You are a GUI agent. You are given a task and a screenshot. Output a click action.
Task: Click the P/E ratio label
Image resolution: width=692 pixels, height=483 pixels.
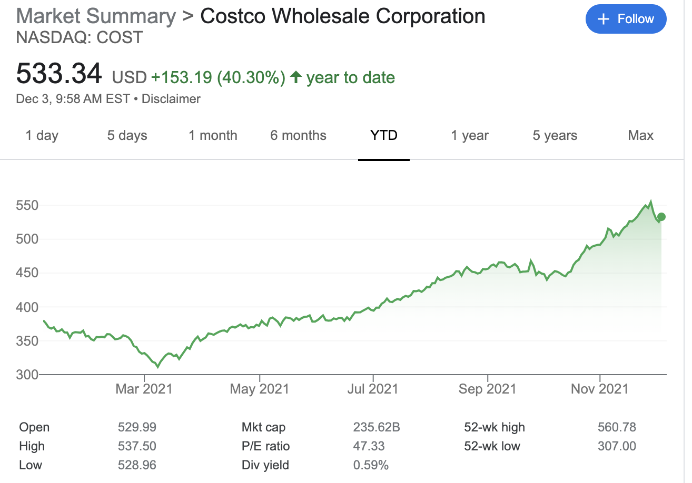(x=266, y=446)
